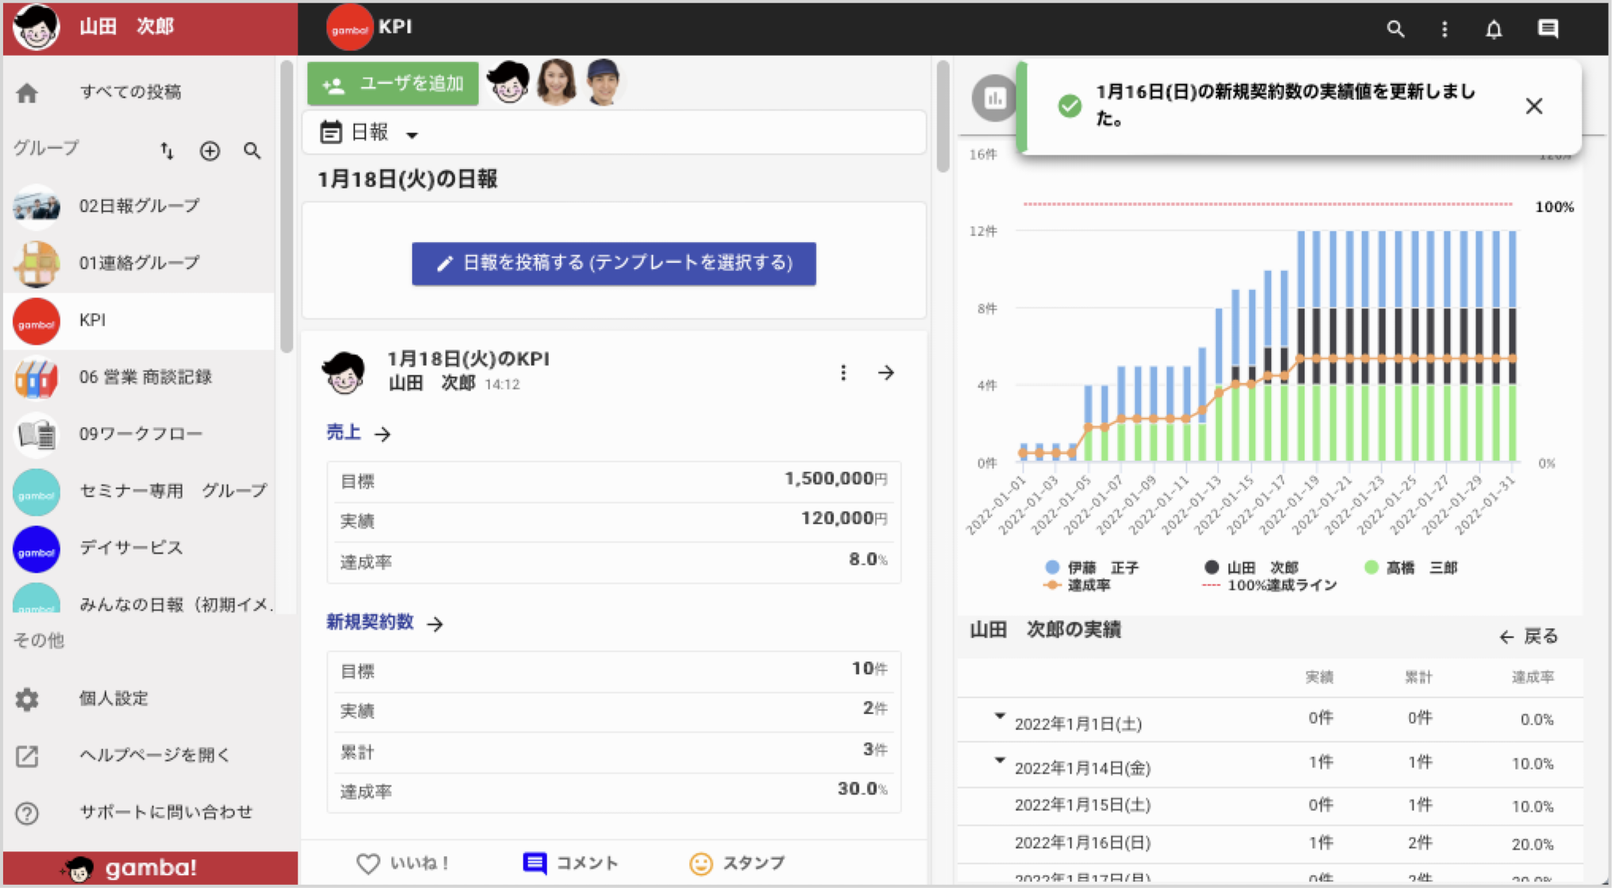
Task: Open the 新規契約数 KPI link
Action: coord(384,623)
